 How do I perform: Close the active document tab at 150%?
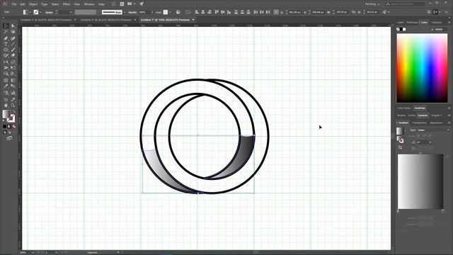[x=193, y=20]
